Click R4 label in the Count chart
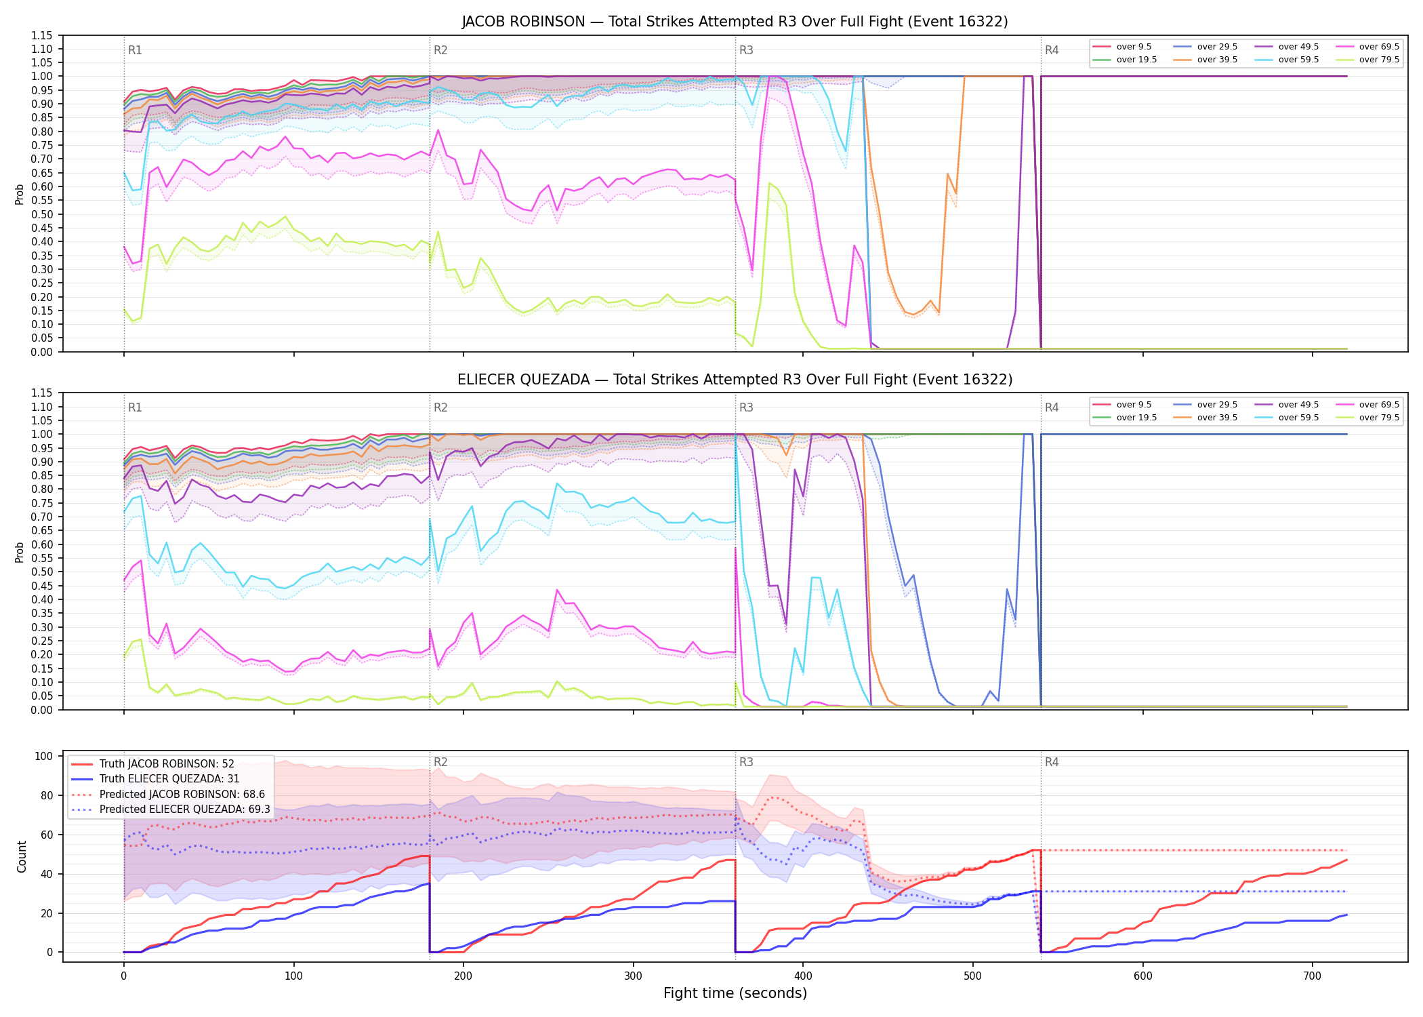The height and width of the screenshot is (1017, 1423). [1052, 762]
